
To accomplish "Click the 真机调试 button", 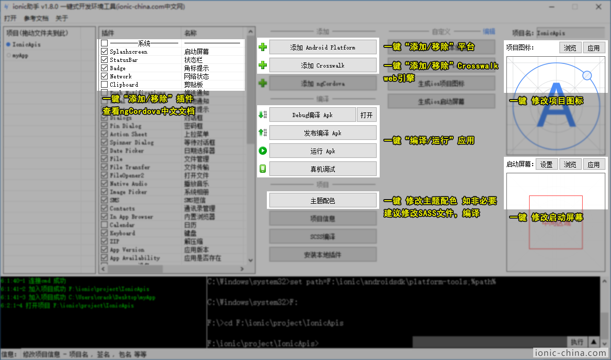I will pos(323,169).
